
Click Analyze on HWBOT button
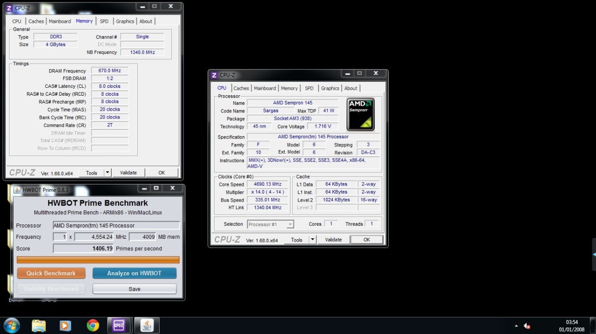(x=134, y=273)
